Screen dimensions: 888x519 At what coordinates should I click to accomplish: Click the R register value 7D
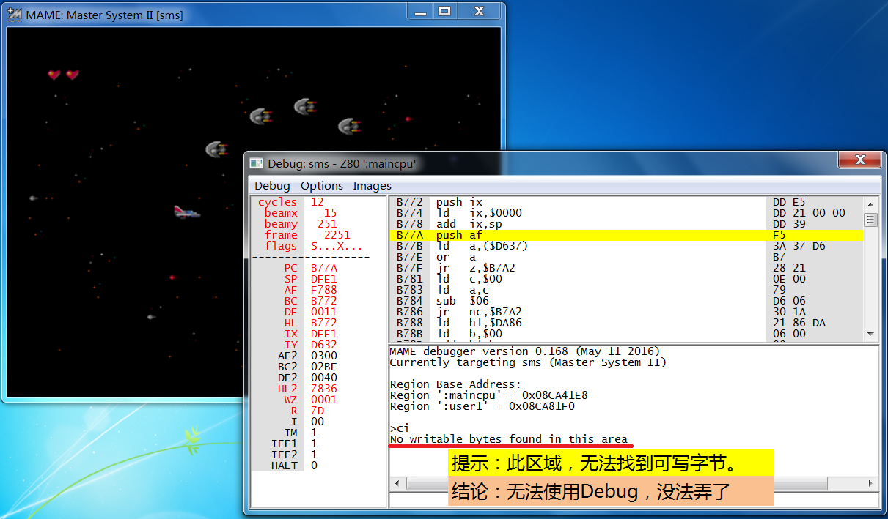pyautogui.click(x=318, y=411)
